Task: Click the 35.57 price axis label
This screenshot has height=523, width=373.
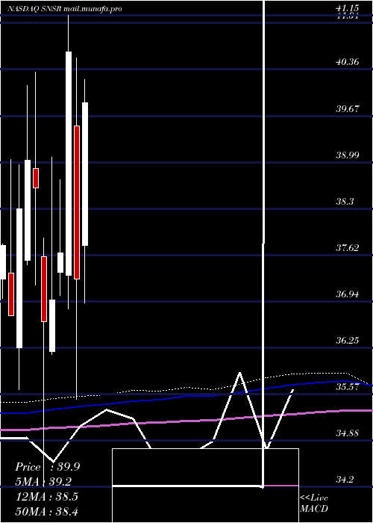Action: coord(348,387)
